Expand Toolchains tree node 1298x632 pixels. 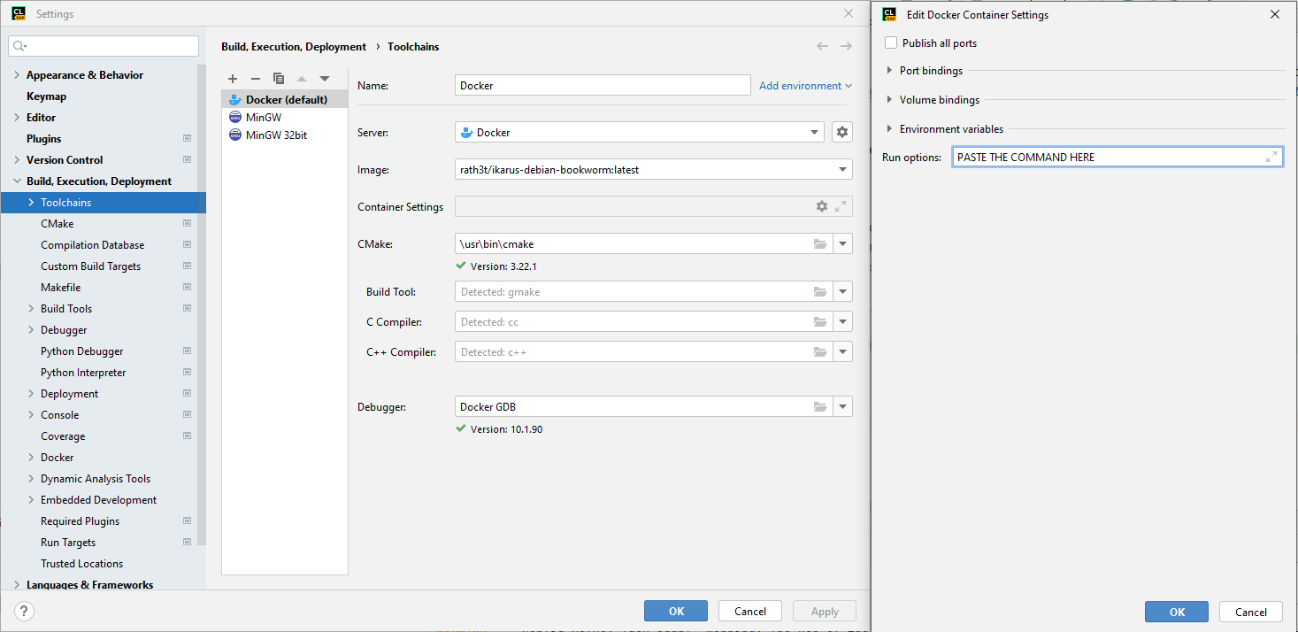coord(31,203)
